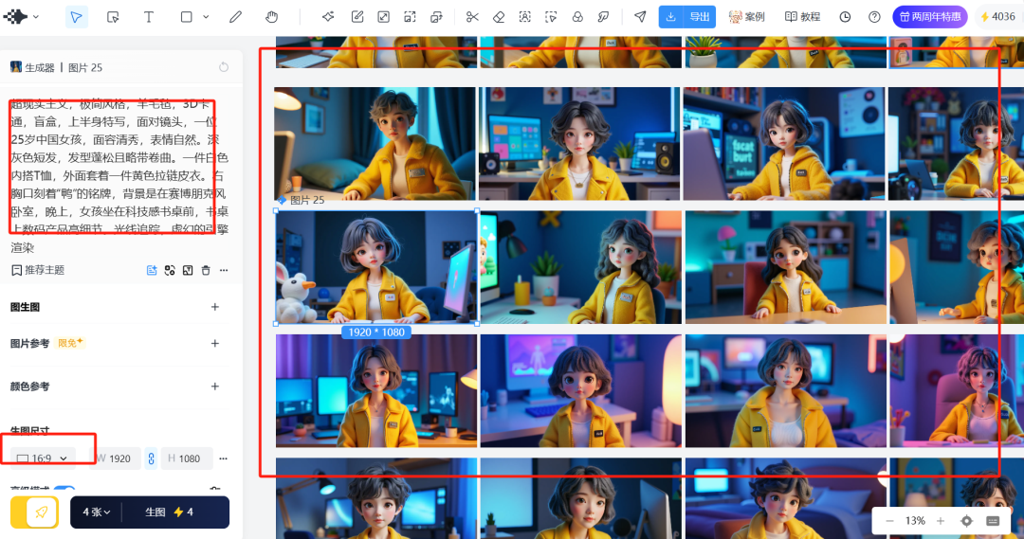Open the history clock icon
Screen dimensions: 1024x539
845,17
